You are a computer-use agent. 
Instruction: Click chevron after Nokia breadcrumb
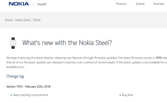pyautogui.click(x=14, y=20)
